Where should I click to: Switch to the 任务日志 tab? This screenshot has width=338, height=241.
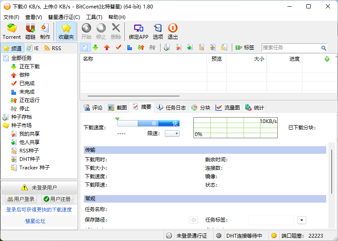(172, 107)
